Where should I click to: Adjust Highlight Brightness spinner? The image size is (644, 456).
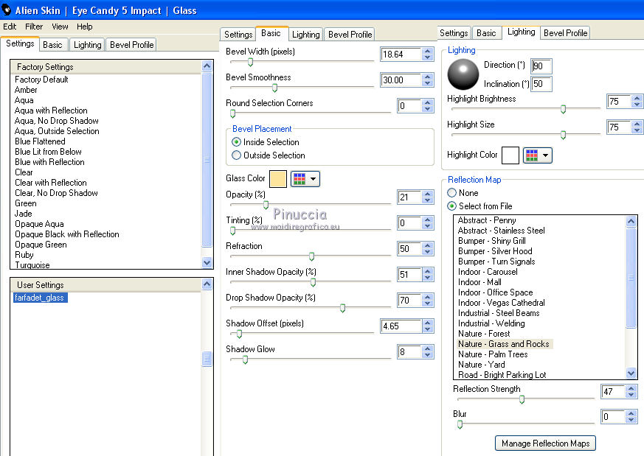(x=637, y=101)
